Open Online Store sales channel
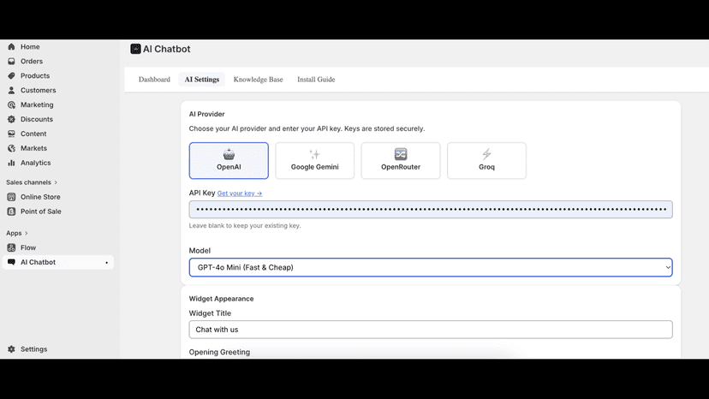 tap(40, 197)
